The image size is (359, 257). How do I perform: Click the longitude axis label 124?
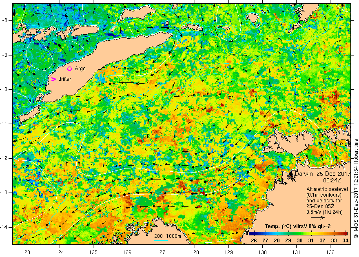[60, 253]
